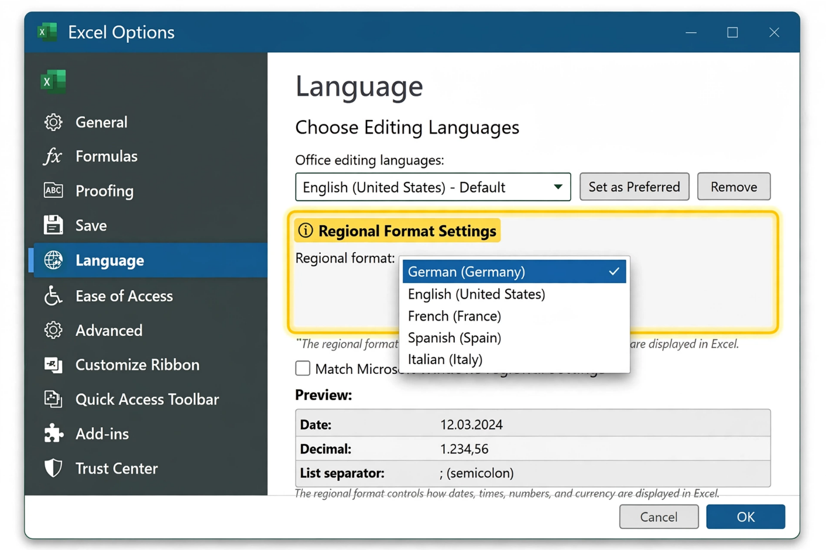This screenshot has height=550, width=826.
Task: Click the General gear icon
Action: (53, 122)
